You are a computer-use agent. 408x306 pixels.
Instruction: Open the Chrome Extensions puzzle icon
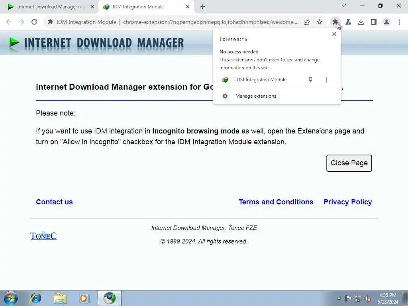(335, 22)
